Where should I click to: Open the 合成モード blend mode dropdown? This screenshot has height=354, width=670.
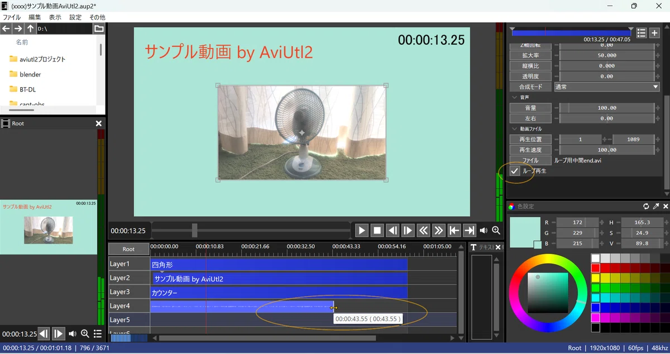pos(606,87)
